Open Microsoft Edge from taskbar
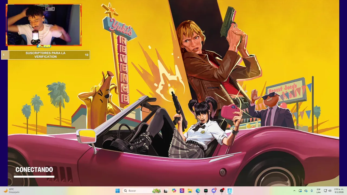 pos(198,191)
